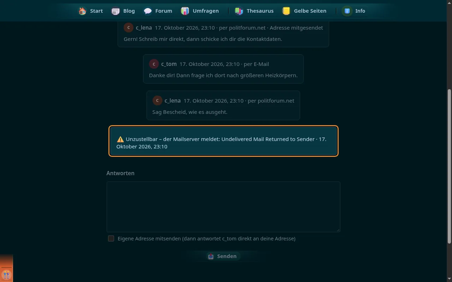Click c_lena avatar on 'Sag Bescheid' message

pos(157,100)
